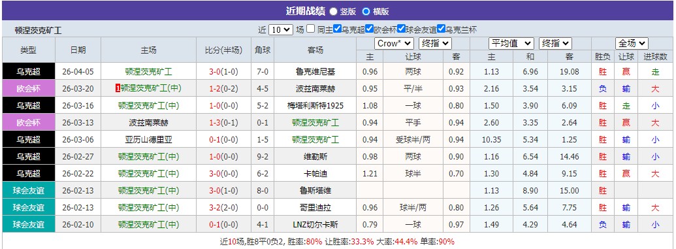Click the 顿涅茨克矿工 team title above table

click(39, 31)
